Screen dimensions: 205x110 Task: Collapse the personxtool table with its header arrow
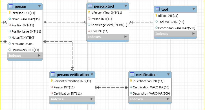[126, 6]
